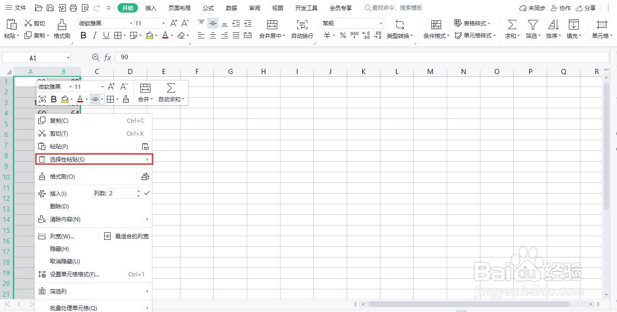Image resolution: width=617 pixels, height=312 pixels.
Task: Click the formula bar input showing 90
Action: click(x=361, y=57)
